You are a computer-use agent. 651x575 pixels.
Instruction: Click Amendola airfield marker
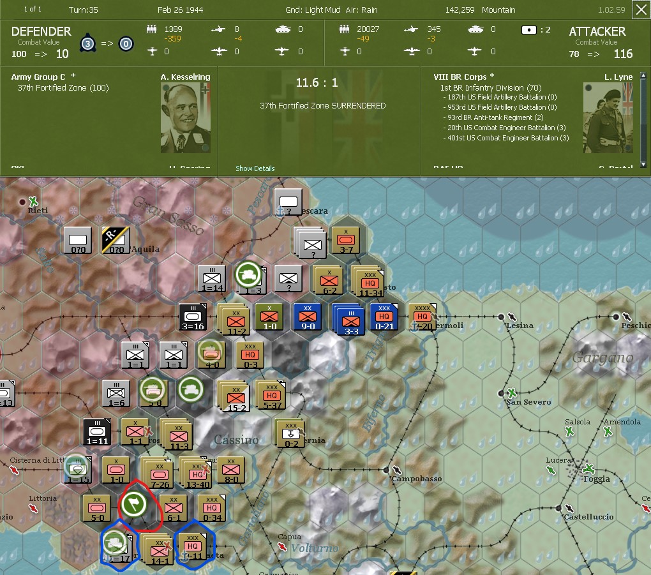[x=608, y=432]
